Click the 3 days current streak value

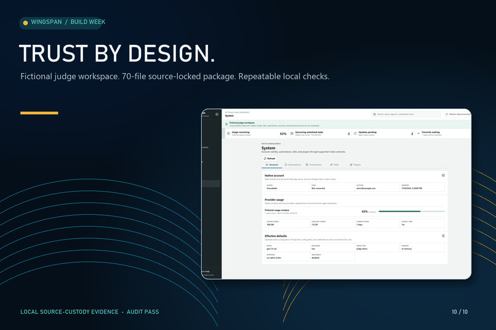[359, 224]
